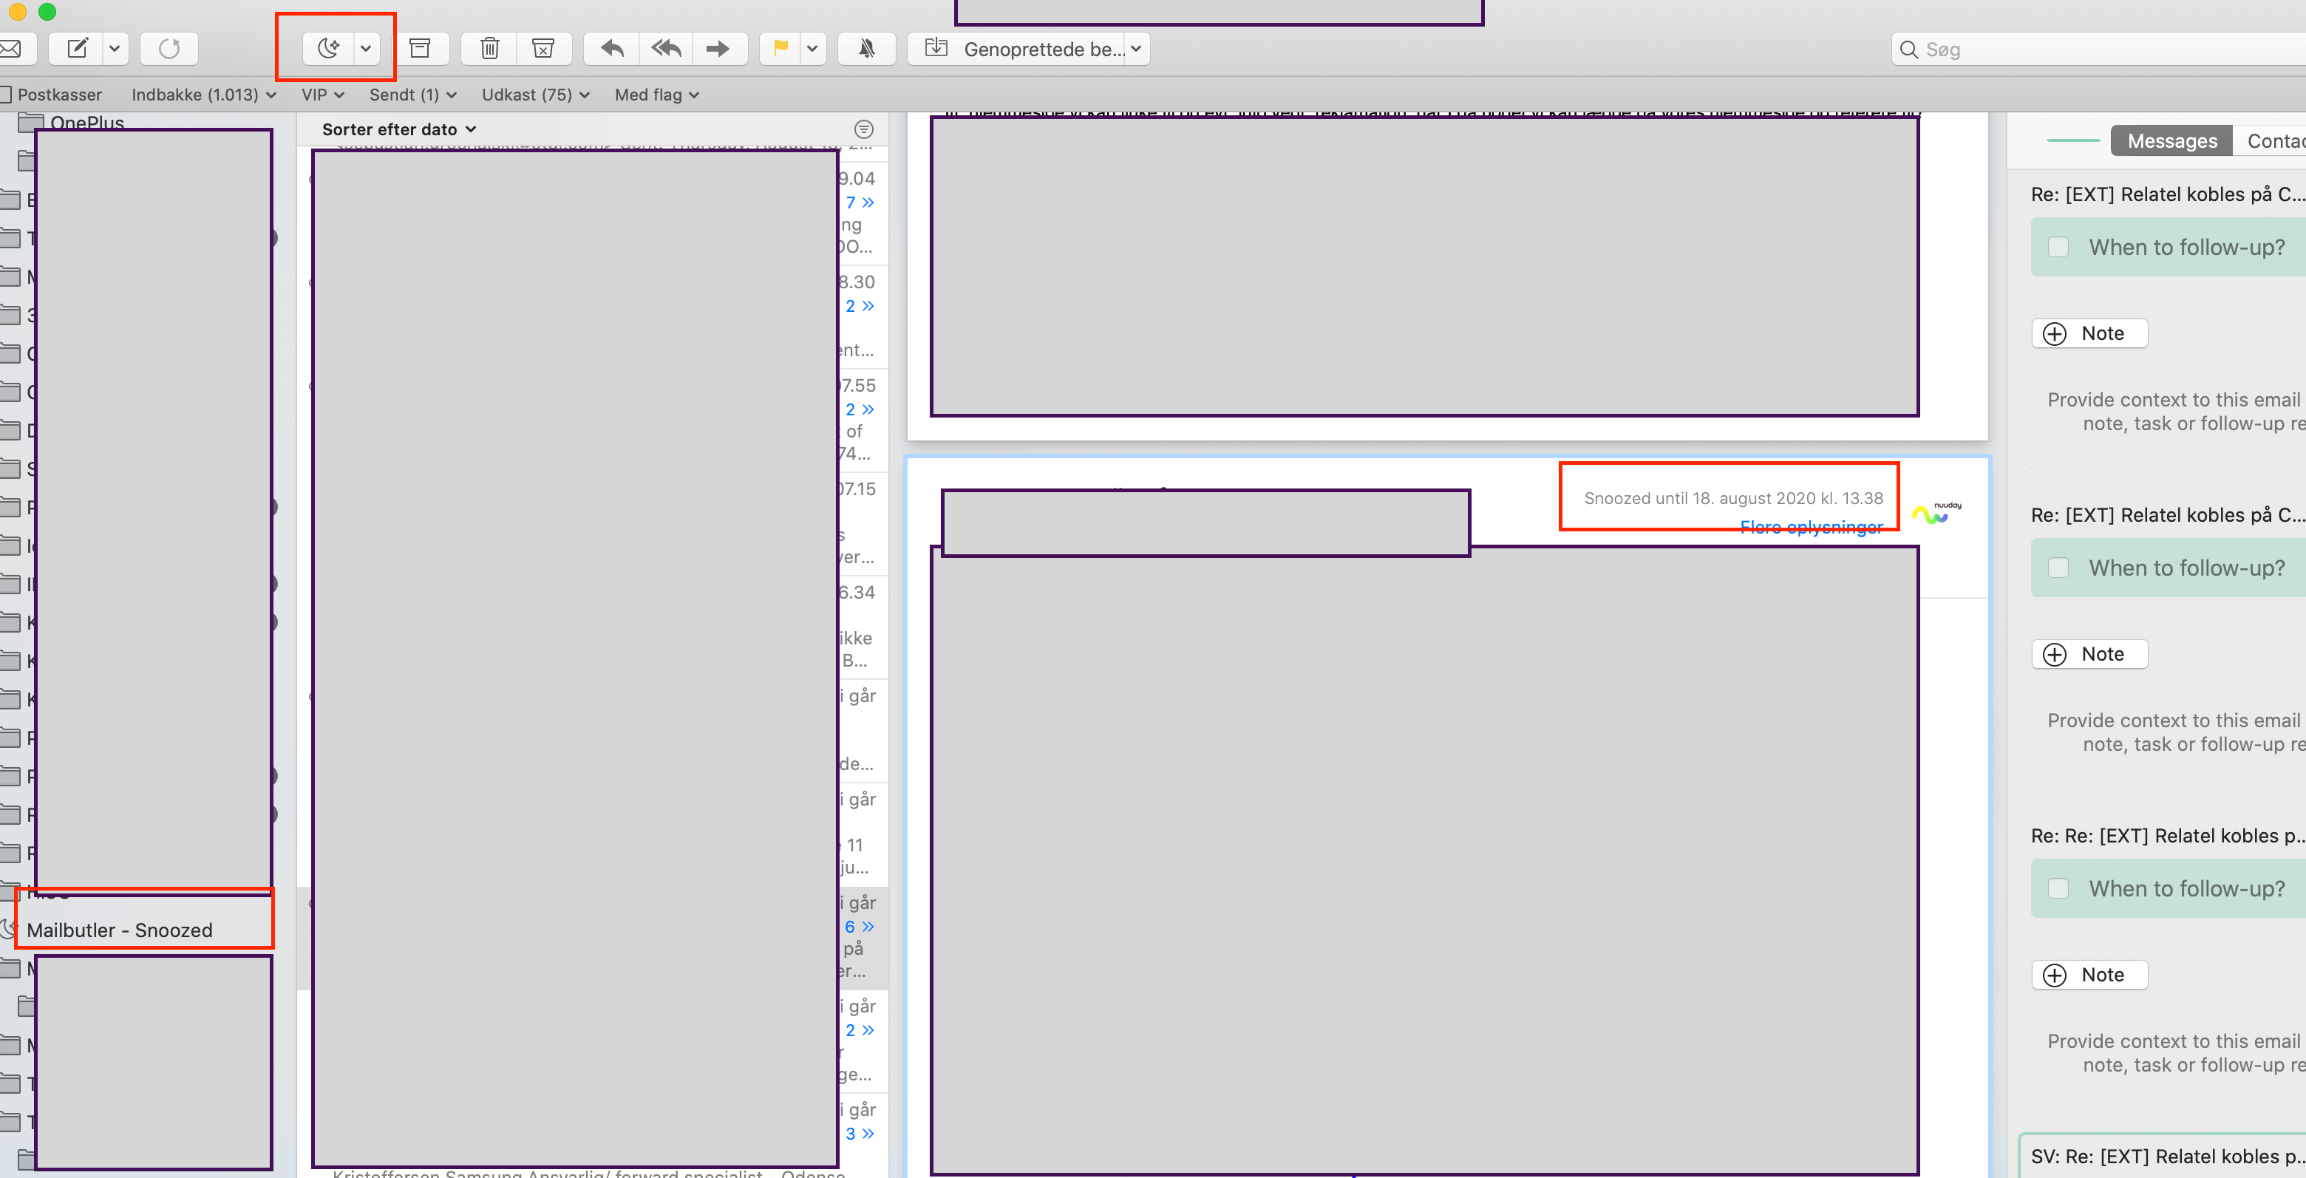Open the Sorter efter dato sort menu

[399, 129]
